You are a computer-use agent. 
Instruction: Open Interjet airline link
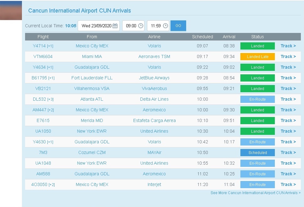(154, 184)
